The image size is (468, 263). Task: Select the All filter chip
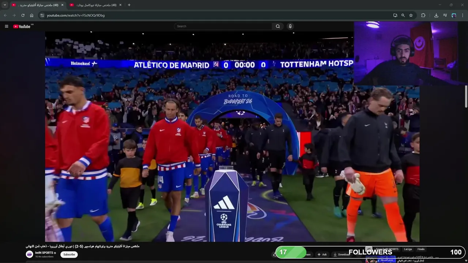pyautogui.click(x=369, y=249)
